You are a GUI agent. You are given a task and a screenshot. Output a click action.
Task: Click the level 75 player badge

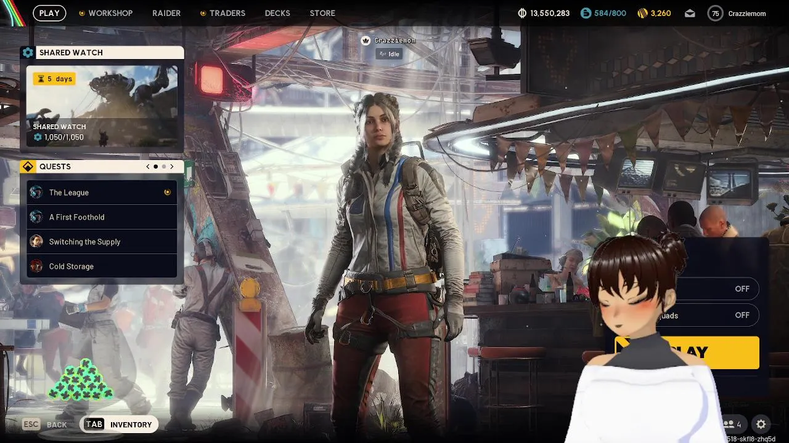(715, 13)
